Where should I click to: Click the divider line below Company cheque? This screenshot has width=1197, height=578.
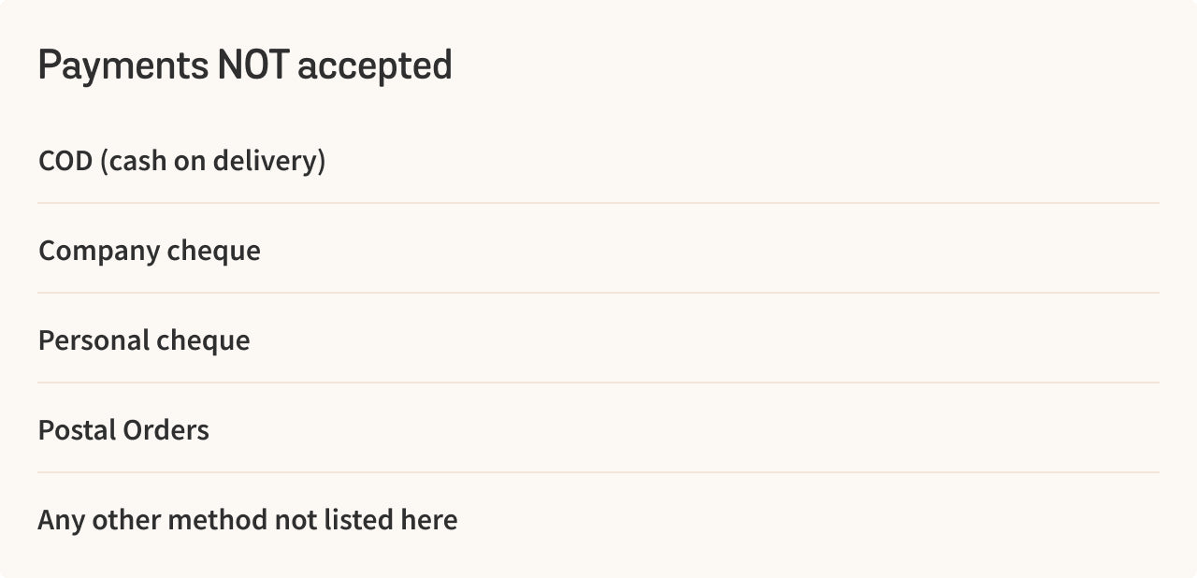(598, 293)
